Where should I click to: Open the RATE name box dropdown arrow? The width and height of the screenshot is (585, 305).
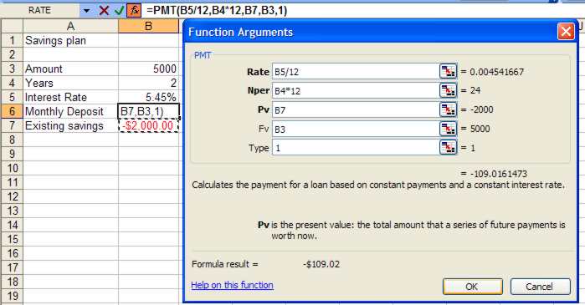click(x=86, y=11)
